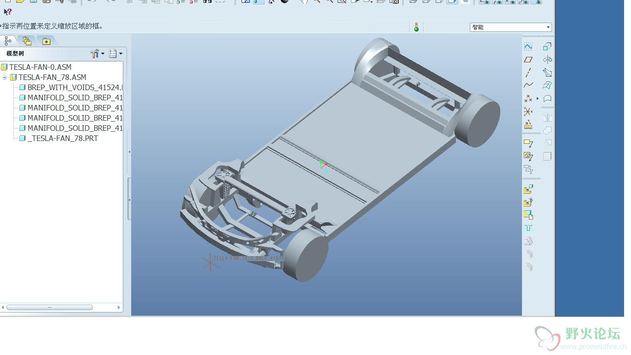Click the greyed Chamfer tool icon
This screenshot has width=631, height=355.
tap(528, 267)
